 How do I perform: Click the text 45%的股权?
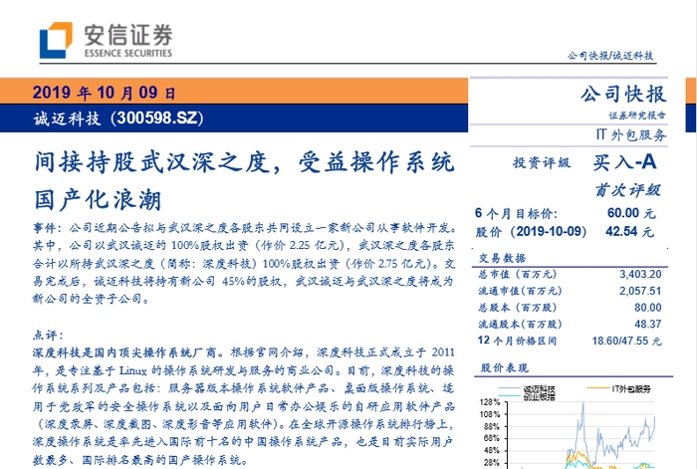[x=252, y=282]
